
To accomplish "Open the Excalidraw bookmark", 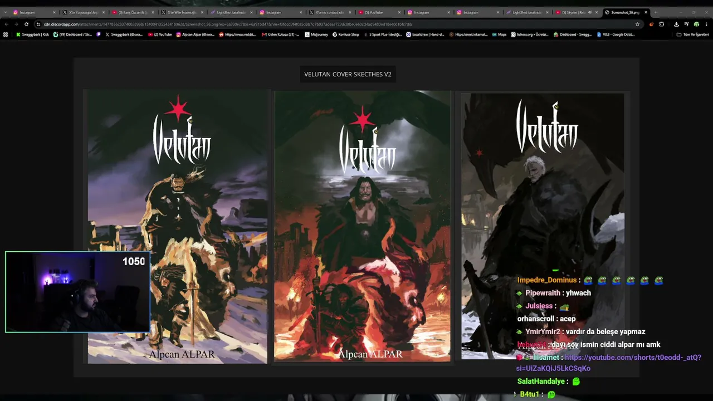I will [426, 35].
